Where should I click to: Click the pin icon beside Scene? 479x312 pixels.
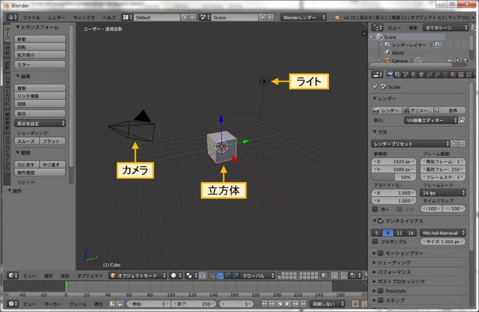pyautogui.click(x=375, y=87)
